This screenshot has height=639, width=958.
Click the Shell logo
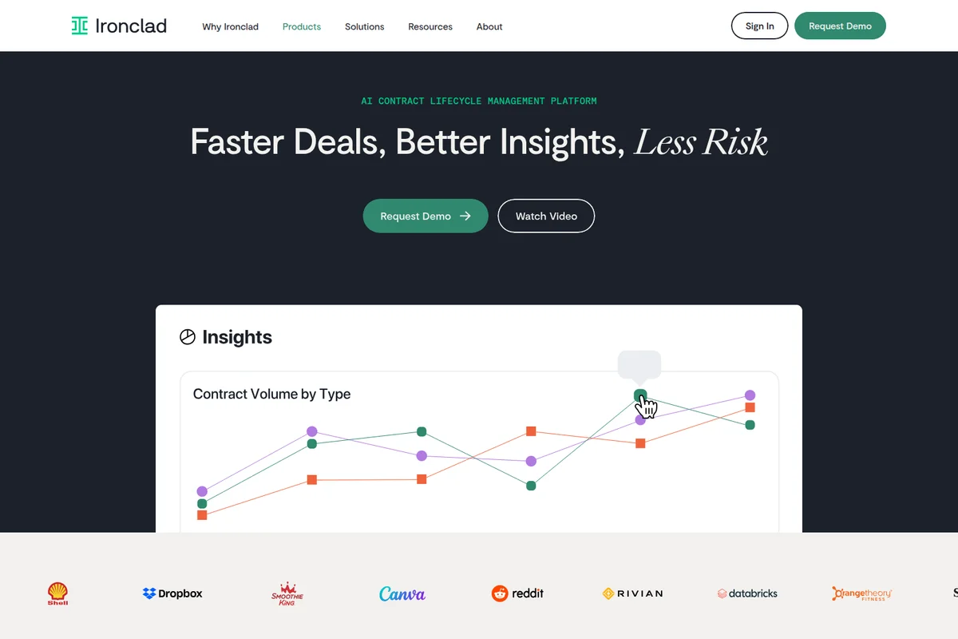pyautogui.click(x=57, y=593)
